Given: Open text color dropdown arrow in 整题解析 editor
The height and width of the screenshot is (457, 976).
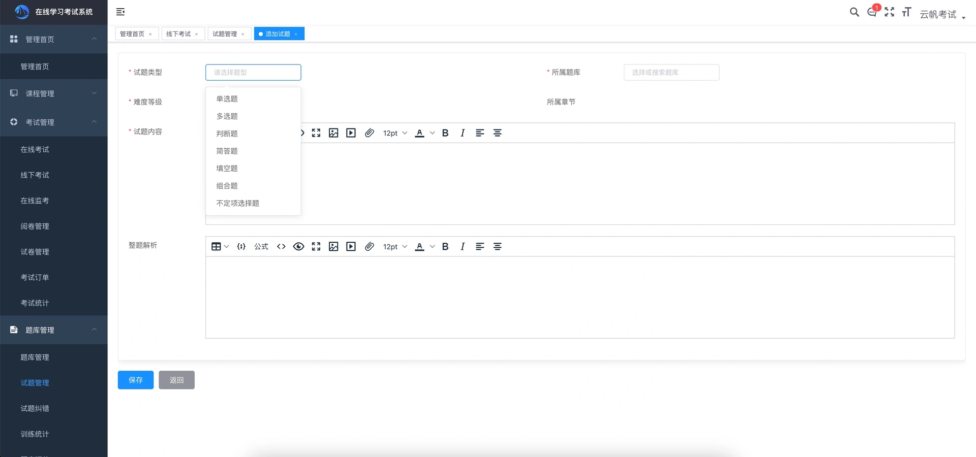Looking at the screenshot, I should tap(432, 246).
